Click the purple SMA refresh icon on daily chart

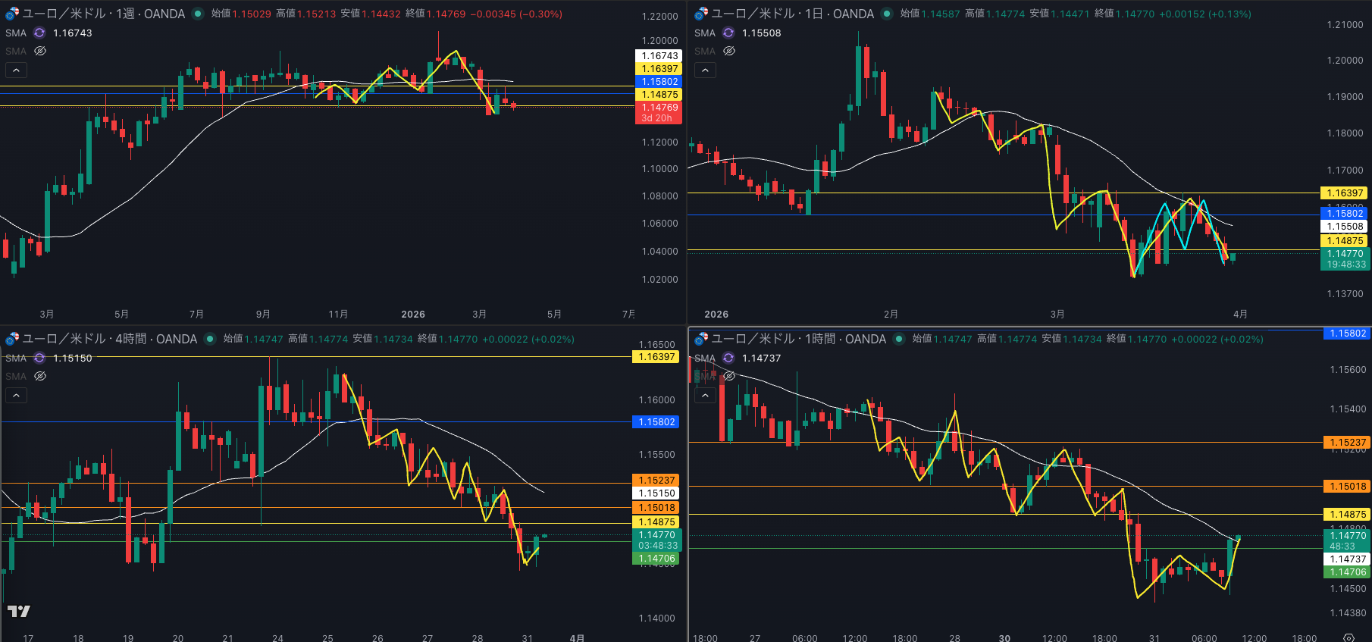click(728, 33)
